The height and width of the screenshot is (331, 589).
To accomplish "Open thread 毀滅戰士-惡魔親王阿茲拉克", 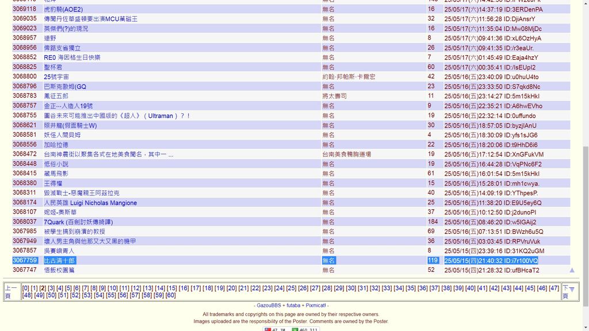I will [x=82, y=193].
